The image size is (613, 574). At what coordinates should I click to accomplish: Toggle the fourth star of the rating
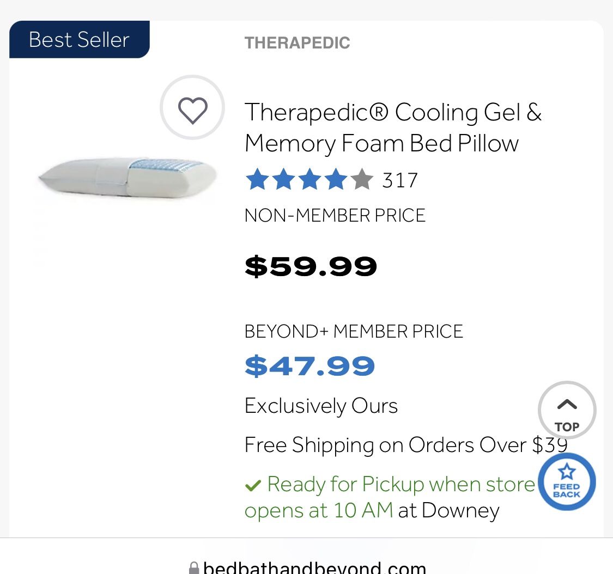pos(336,179)
